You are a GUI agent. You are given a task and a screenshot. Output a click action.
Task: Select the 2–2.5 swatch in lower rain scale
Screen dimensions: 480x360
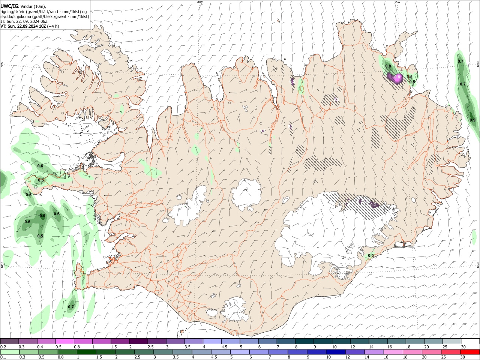[125, 352]
